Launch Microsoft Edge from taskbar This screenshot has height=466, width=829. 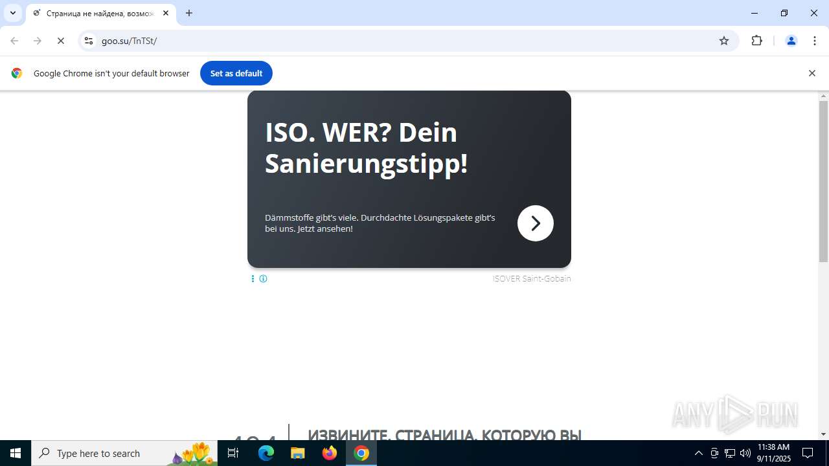pos(266,453)
